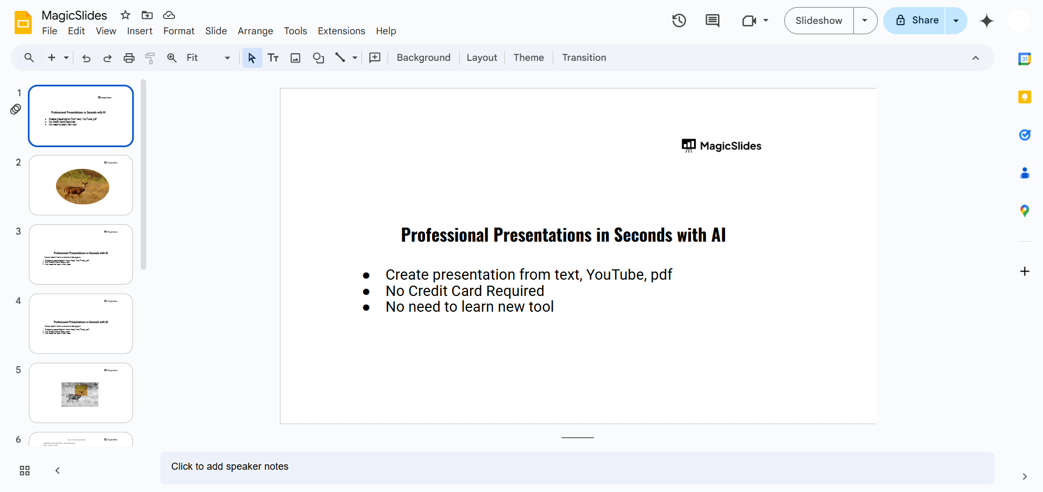Click the undo arrow icon
This screenshot has height=492, width=1043.
point(86,58)
